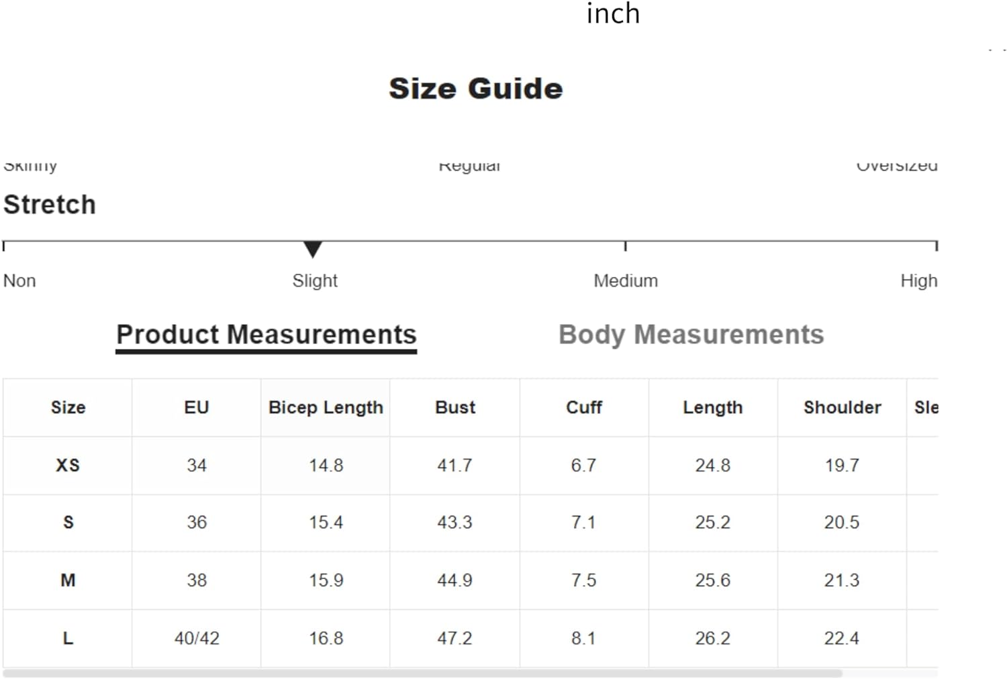Click the 40/42 EU size cell
The image size is (1007, 679).
tap(197, 638)
